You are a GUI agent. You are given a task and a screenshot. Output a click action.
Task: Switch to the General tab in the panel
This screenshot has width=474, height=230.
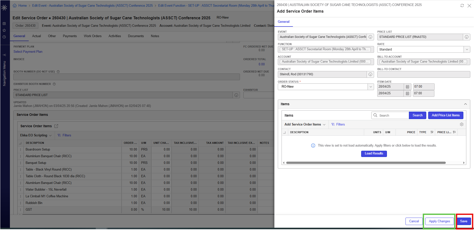pos(284,22)
